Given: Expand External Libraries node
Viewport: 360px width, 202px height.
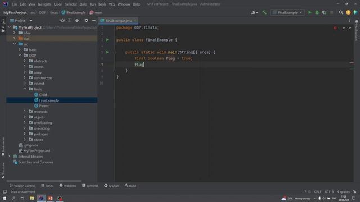Looking at the screenshot, I should pyautogui.click(x=9, y=157).
